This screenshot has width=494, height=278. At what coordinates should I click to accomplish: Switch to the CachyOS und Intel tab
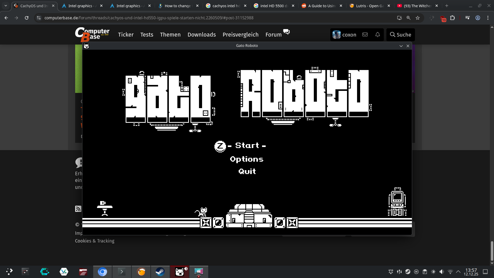coord(34,6)
